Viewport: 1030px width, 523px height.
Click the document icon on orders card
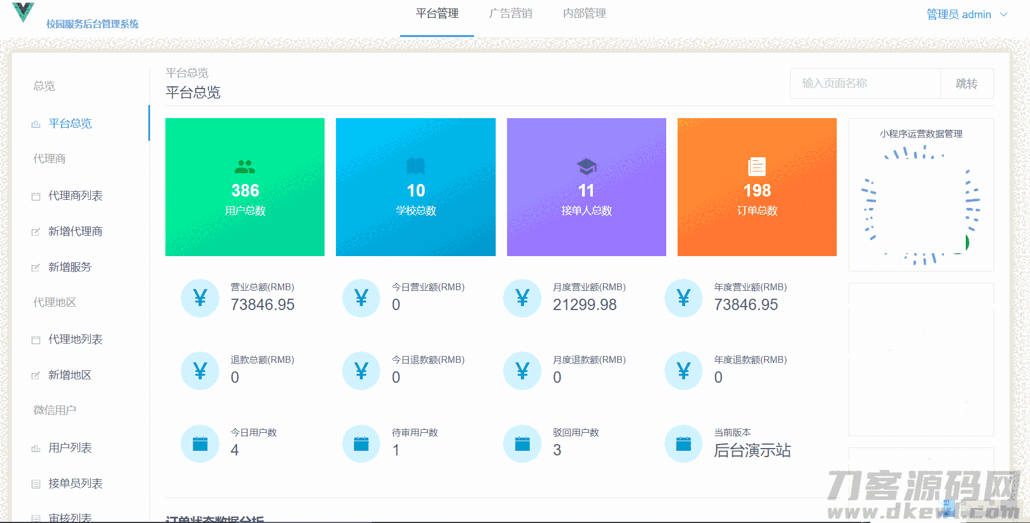[x=757, y=166]
